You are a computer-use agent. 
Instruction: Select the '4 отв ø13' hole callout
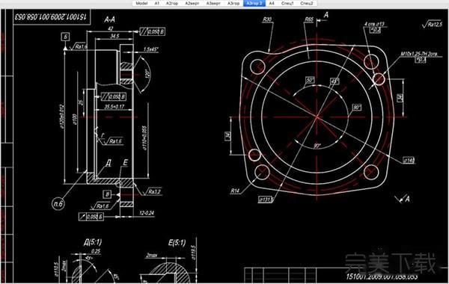(374, 24)
